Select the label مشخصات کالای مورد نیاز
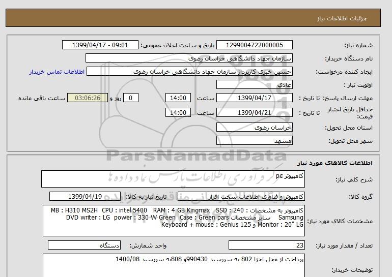This screenshot has width=392, height=277. pos(340,221)
